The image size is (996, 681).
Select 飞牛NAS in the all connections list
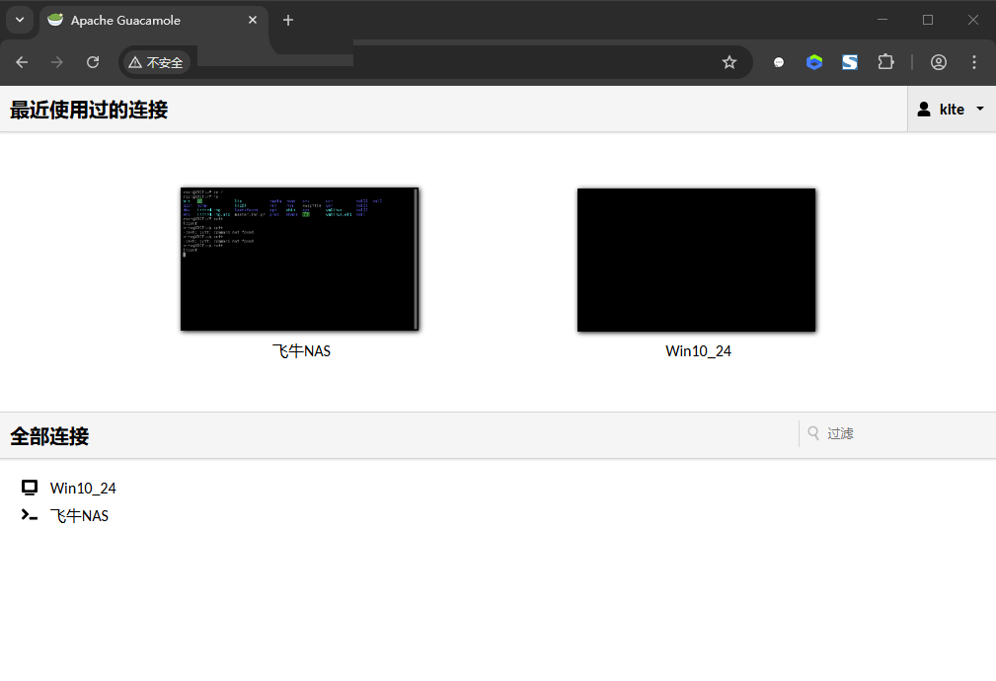(79, 515)
